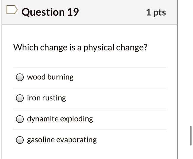This screenshot has width=193, height=159.
Task: Click the "gasoline evaporating" answer text
Action: pyautogui.click(x=62, y=140)
